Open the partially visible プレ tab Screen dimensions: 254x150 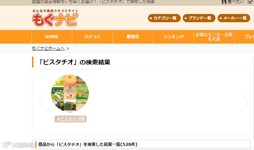244,37
